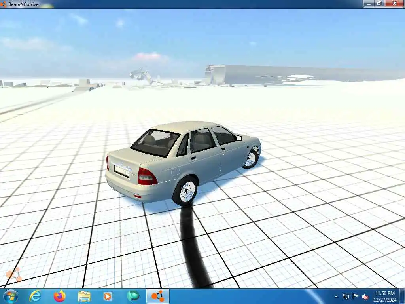Click the BeamNG.drive title bar app icon

click(x=3, y=4)
